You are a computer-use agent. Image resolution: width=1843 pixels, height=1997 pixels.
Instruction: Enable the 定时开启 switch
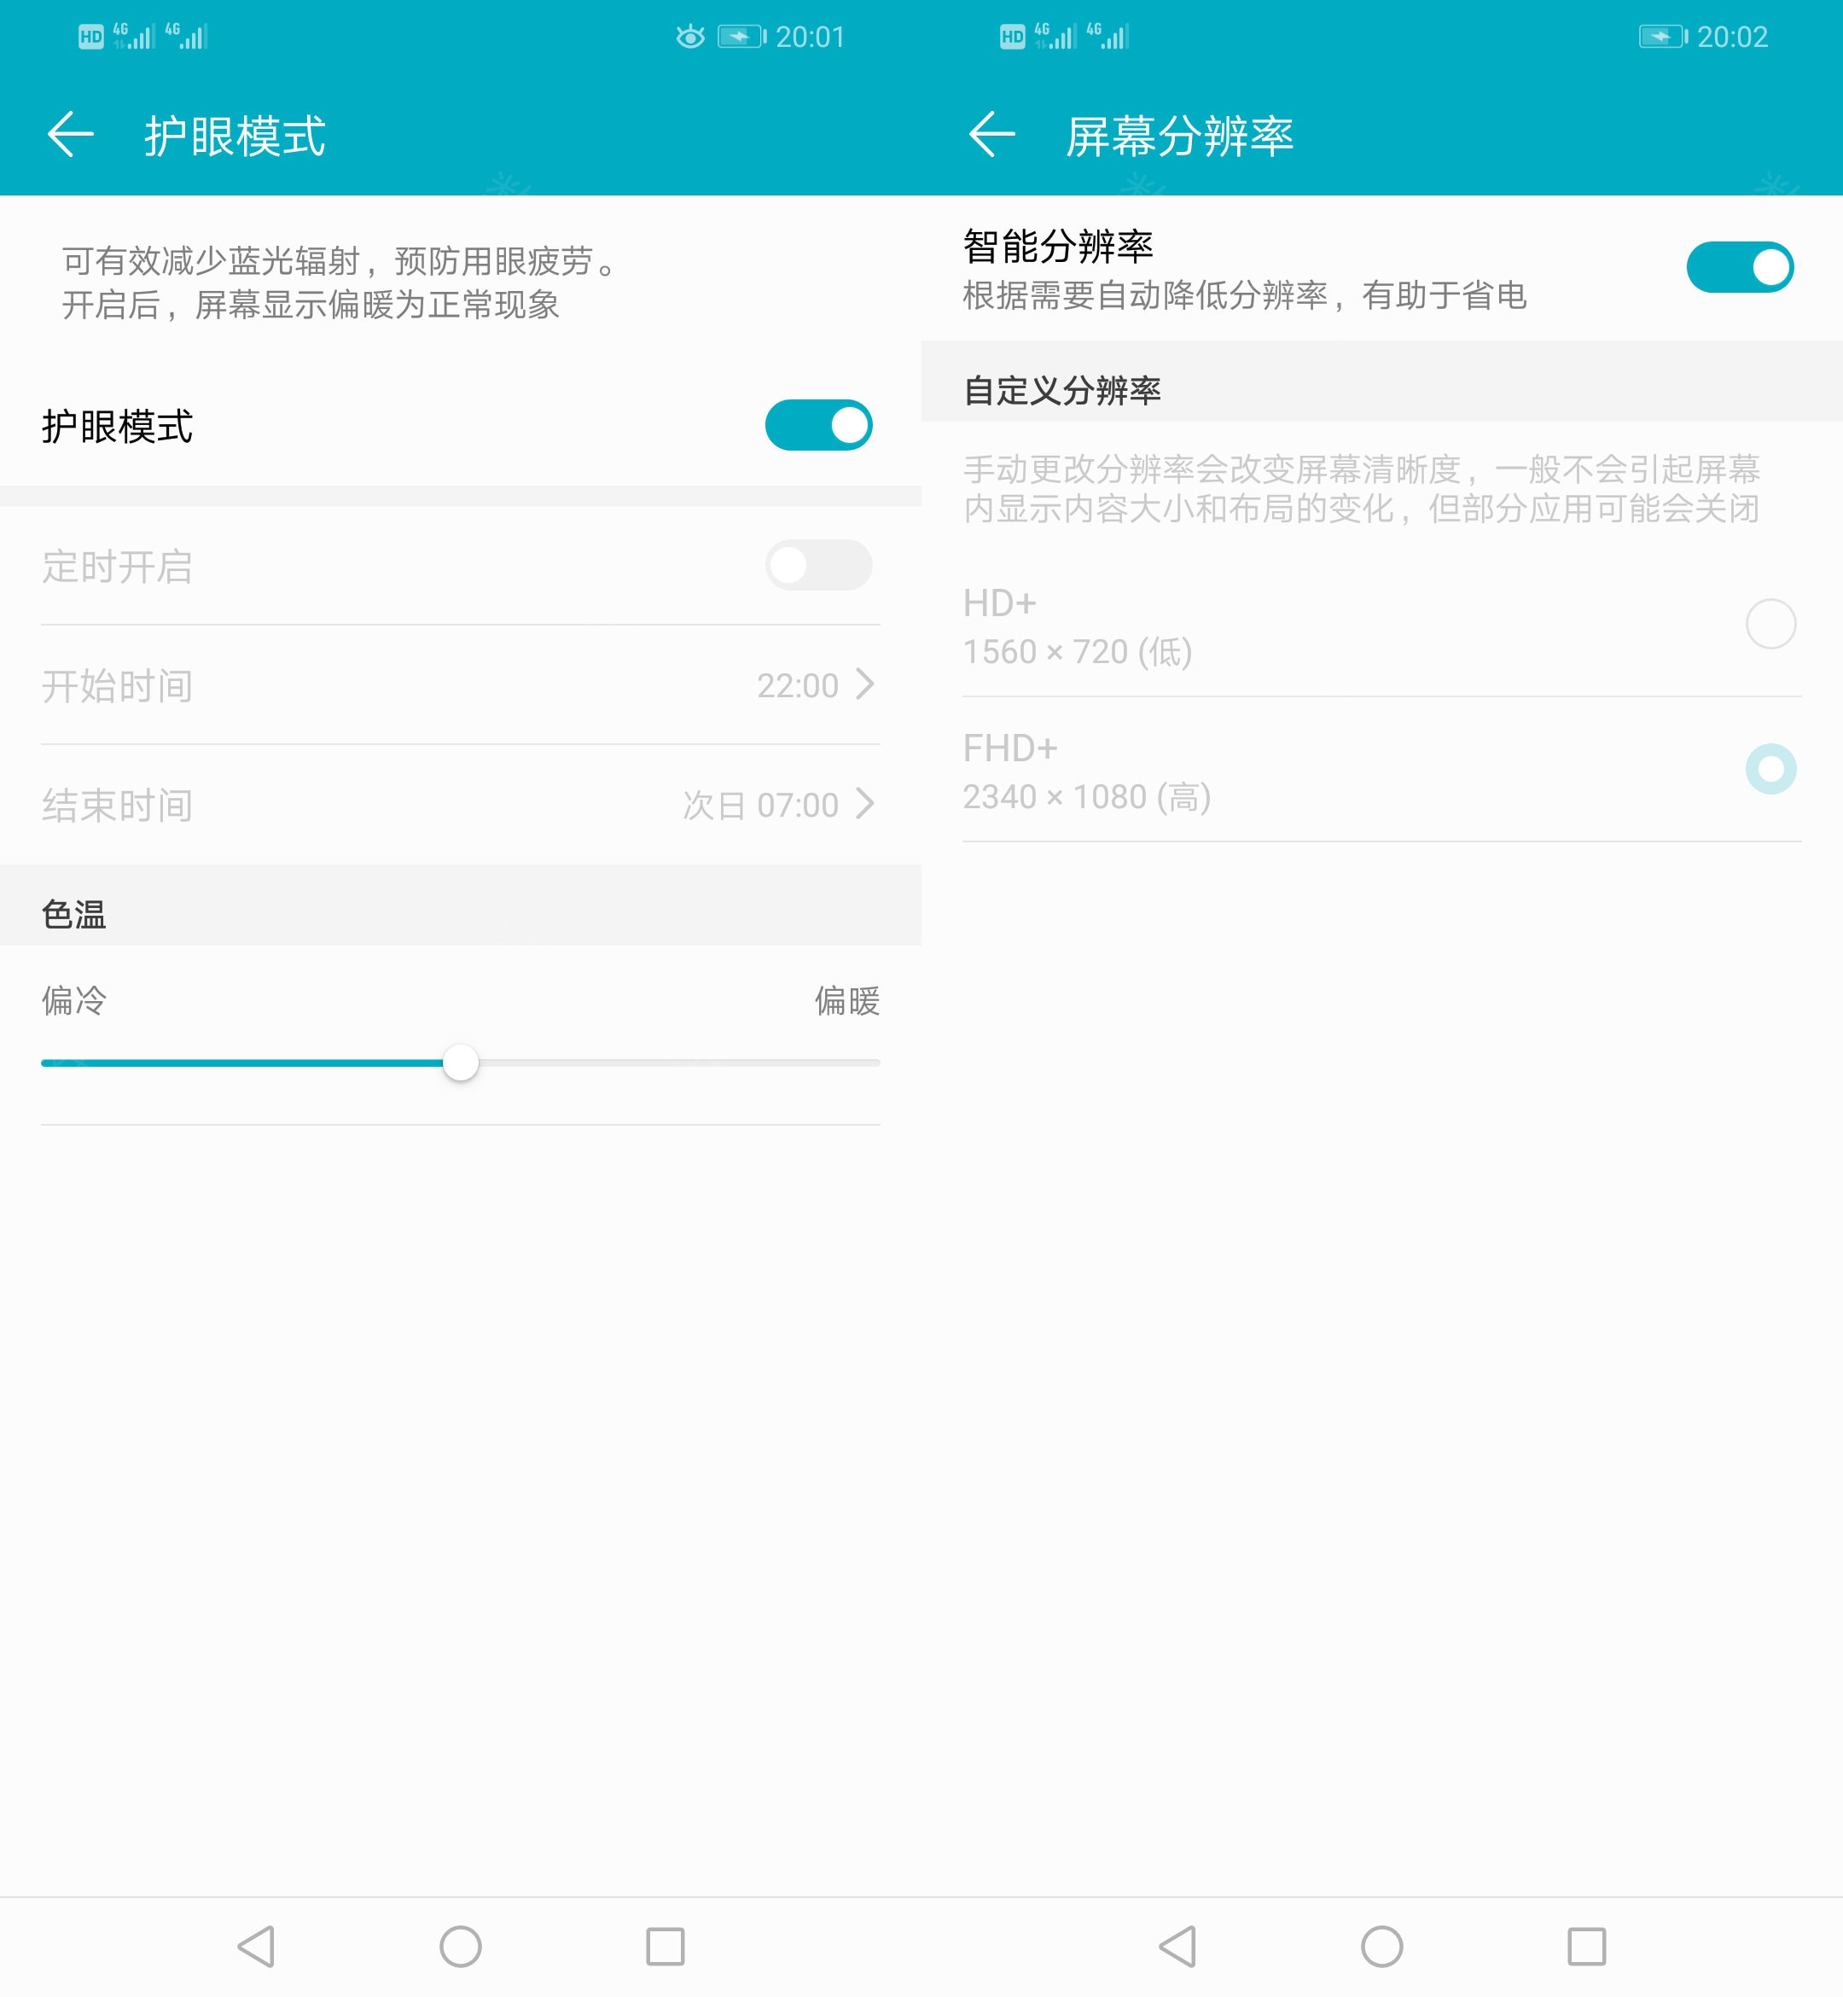(819, 566)
